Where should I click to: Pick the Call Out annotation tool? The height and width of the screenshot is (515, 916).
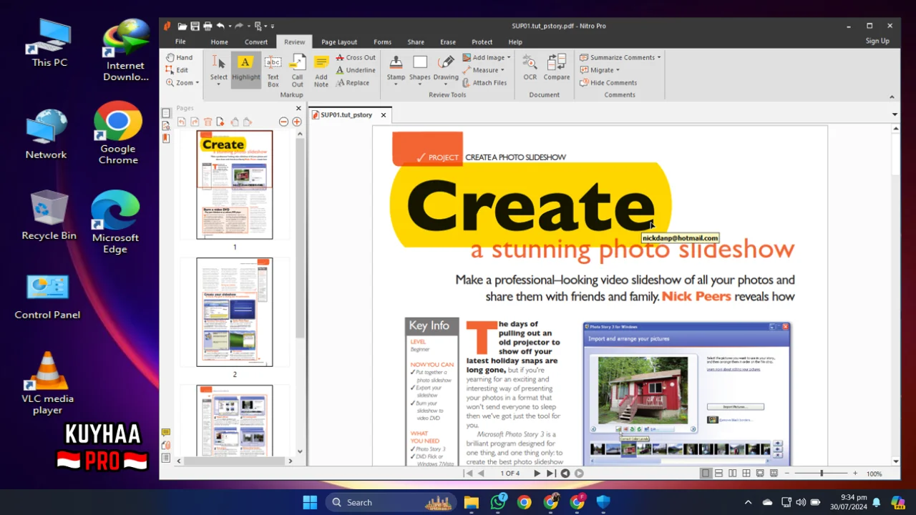pos(297,70)
